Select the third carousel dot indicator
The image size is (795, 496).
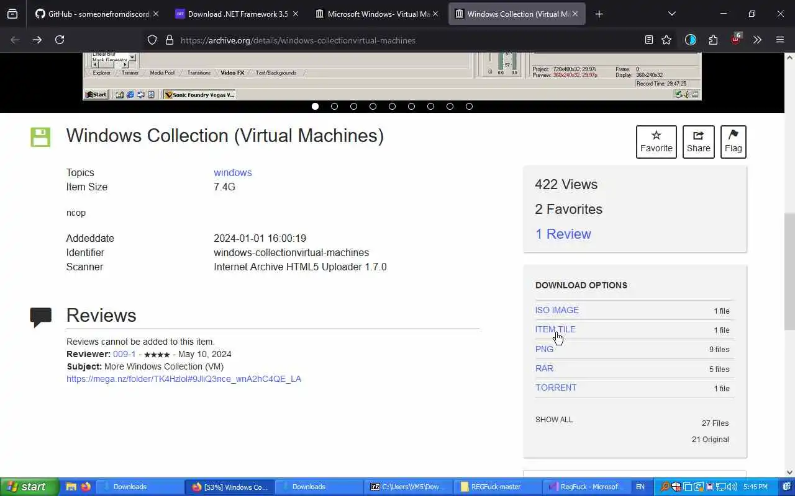353,106
